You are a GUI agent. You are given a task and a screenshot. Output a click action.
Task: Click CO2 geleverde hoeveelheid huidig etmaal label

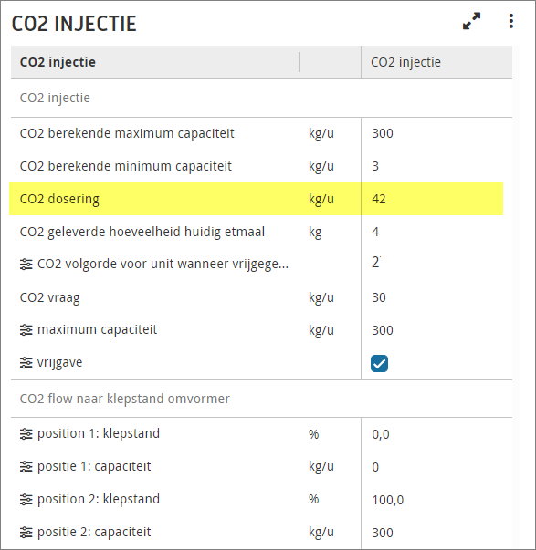[142, 232]
